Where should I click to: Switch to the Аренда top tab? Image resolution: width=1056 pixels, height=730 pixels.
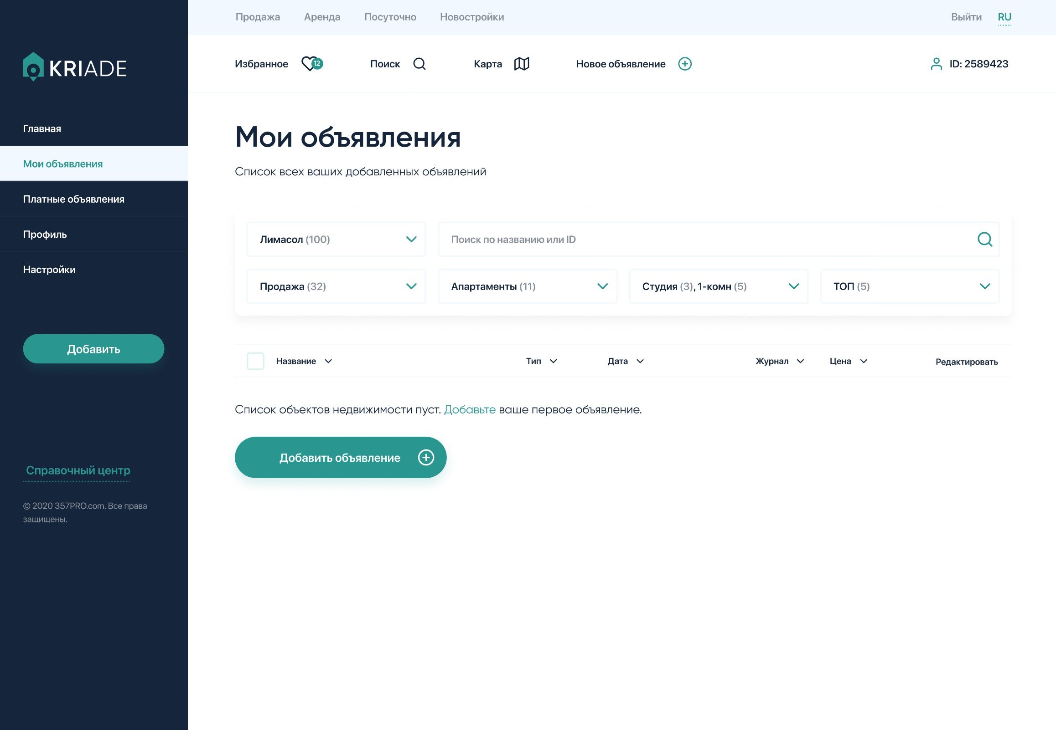coord(322,17)
